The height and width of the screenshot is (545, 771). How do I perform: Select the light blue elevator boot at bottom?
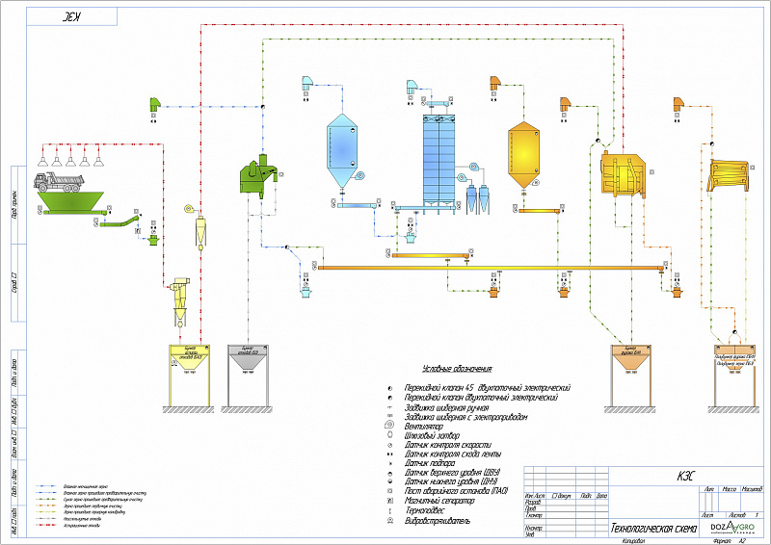pos(306,293)
